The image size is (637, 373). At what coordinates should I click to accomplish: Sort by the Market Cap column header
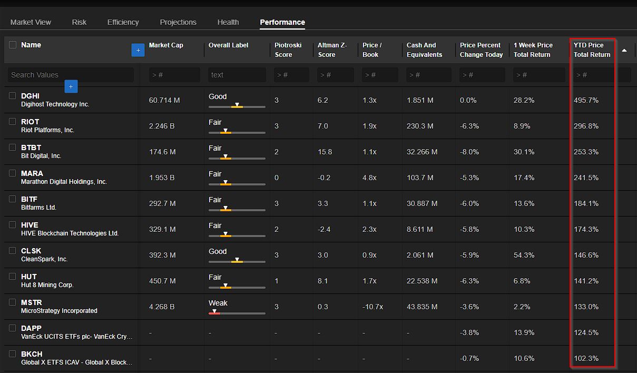[166, 45]
